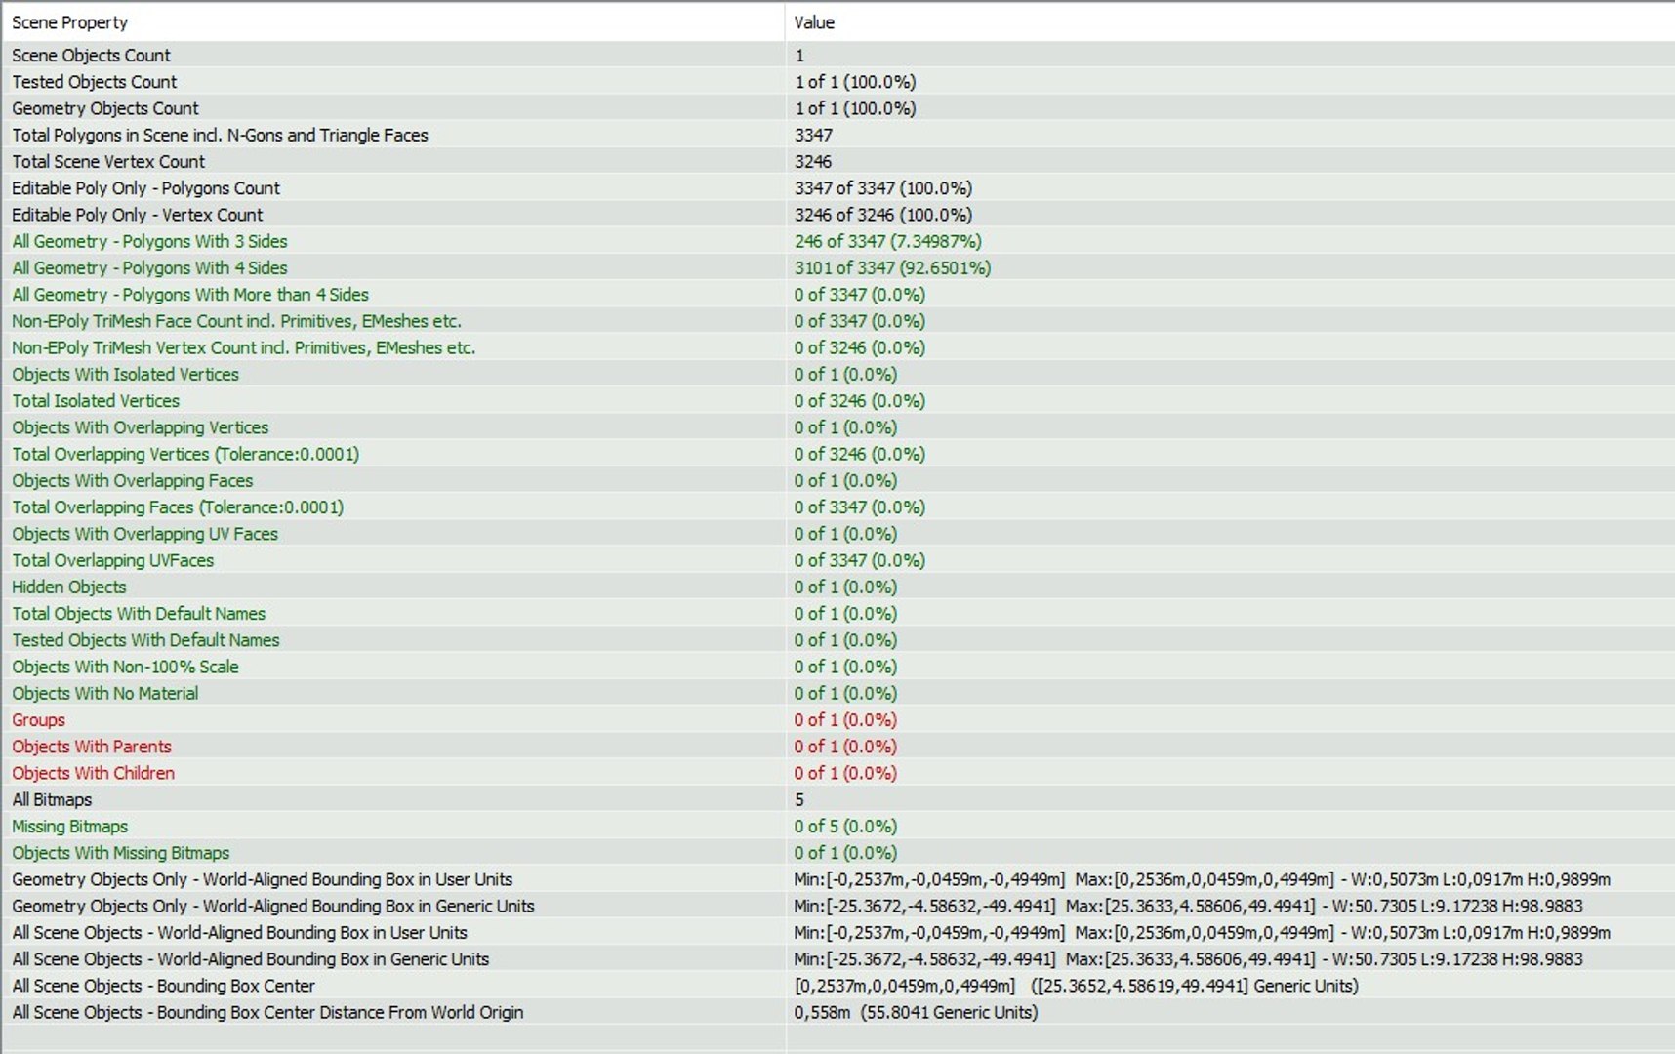
Task: Select the Tested Objects Count row
Action: tap(838, 82)
